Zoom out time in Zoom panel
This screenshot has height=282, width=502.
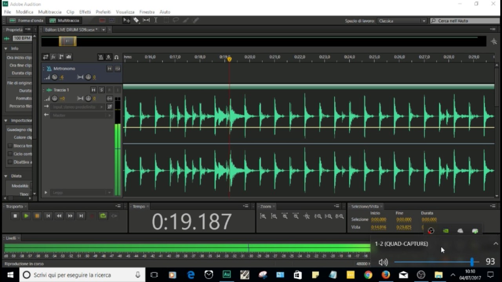click(296, 216)
